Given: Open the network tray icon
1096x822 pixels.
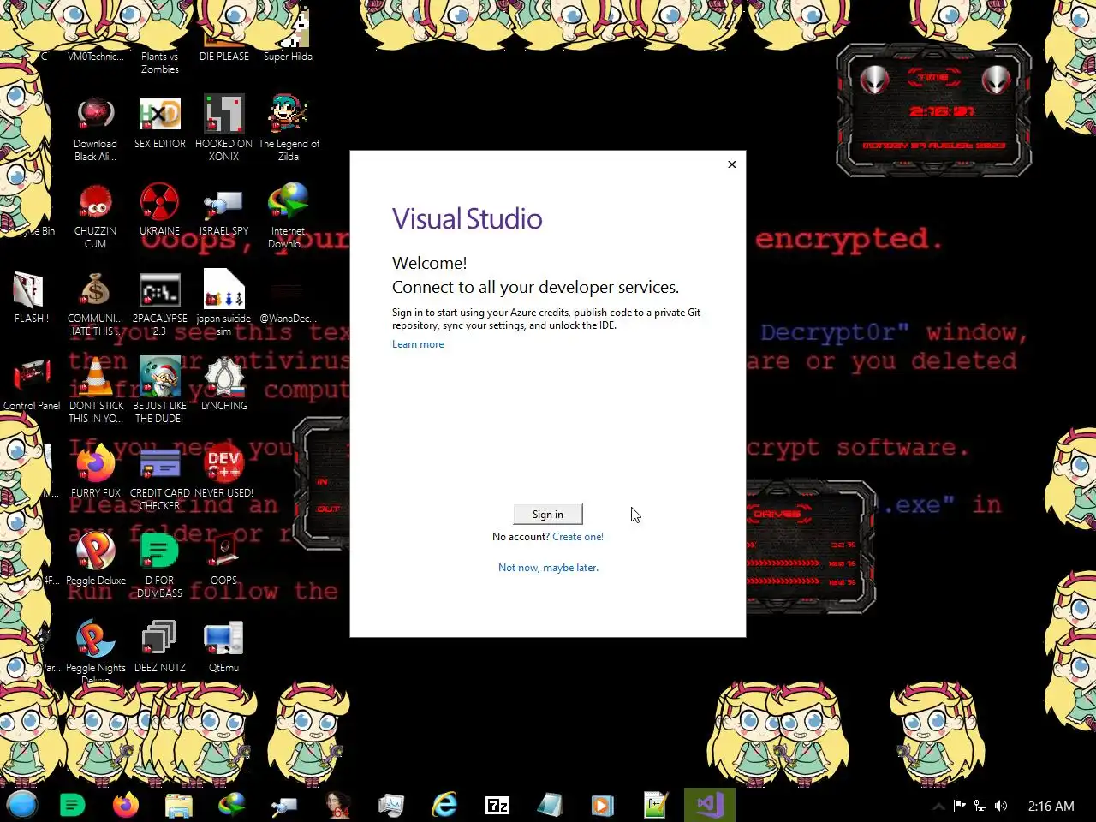Looking at the screenshot, I should click(980, 806).
